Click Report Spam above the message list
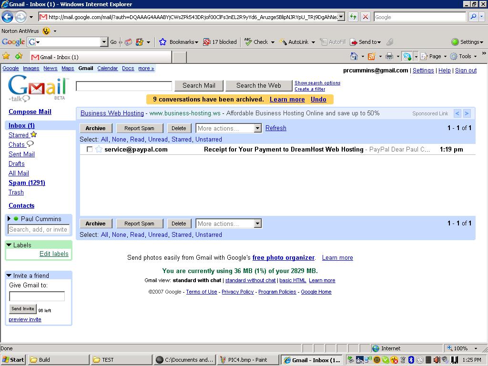 coord(140,128)
